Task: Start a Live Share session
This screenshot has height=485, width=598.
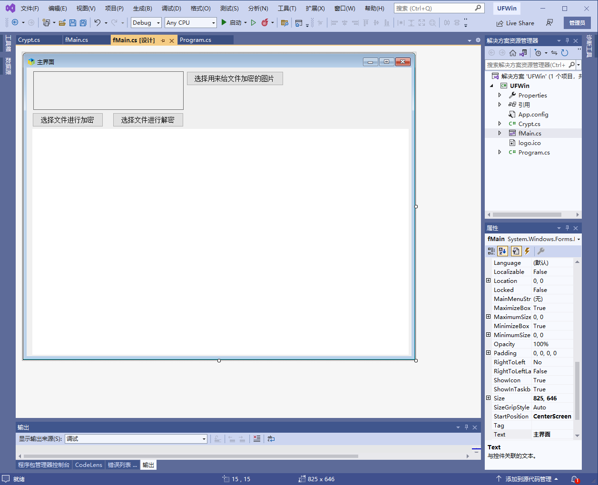Action: 515,23
